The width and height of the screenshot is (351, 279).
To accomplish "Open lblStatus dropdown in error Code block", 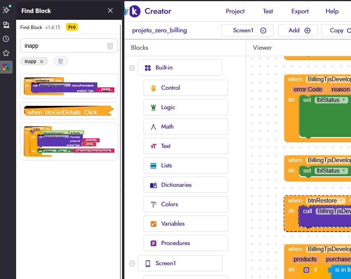I will 331,100.
